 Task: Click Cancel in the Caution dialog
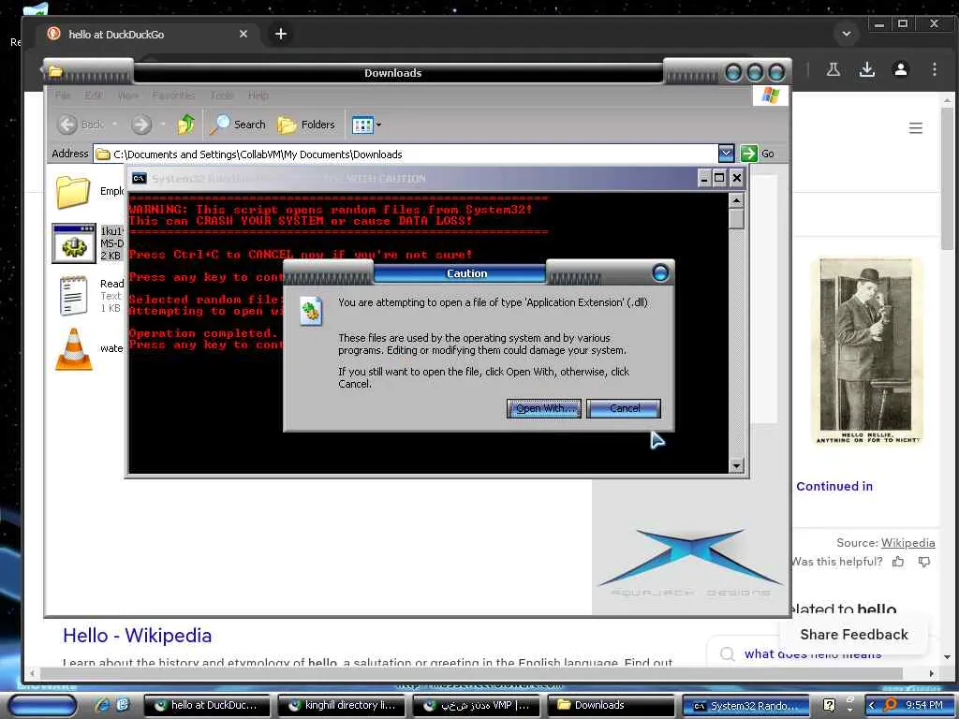(x=623, y=408)
